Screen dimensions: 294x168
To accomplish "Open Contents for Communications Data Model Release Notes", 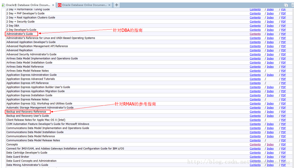I will click(x=255, y=140).
